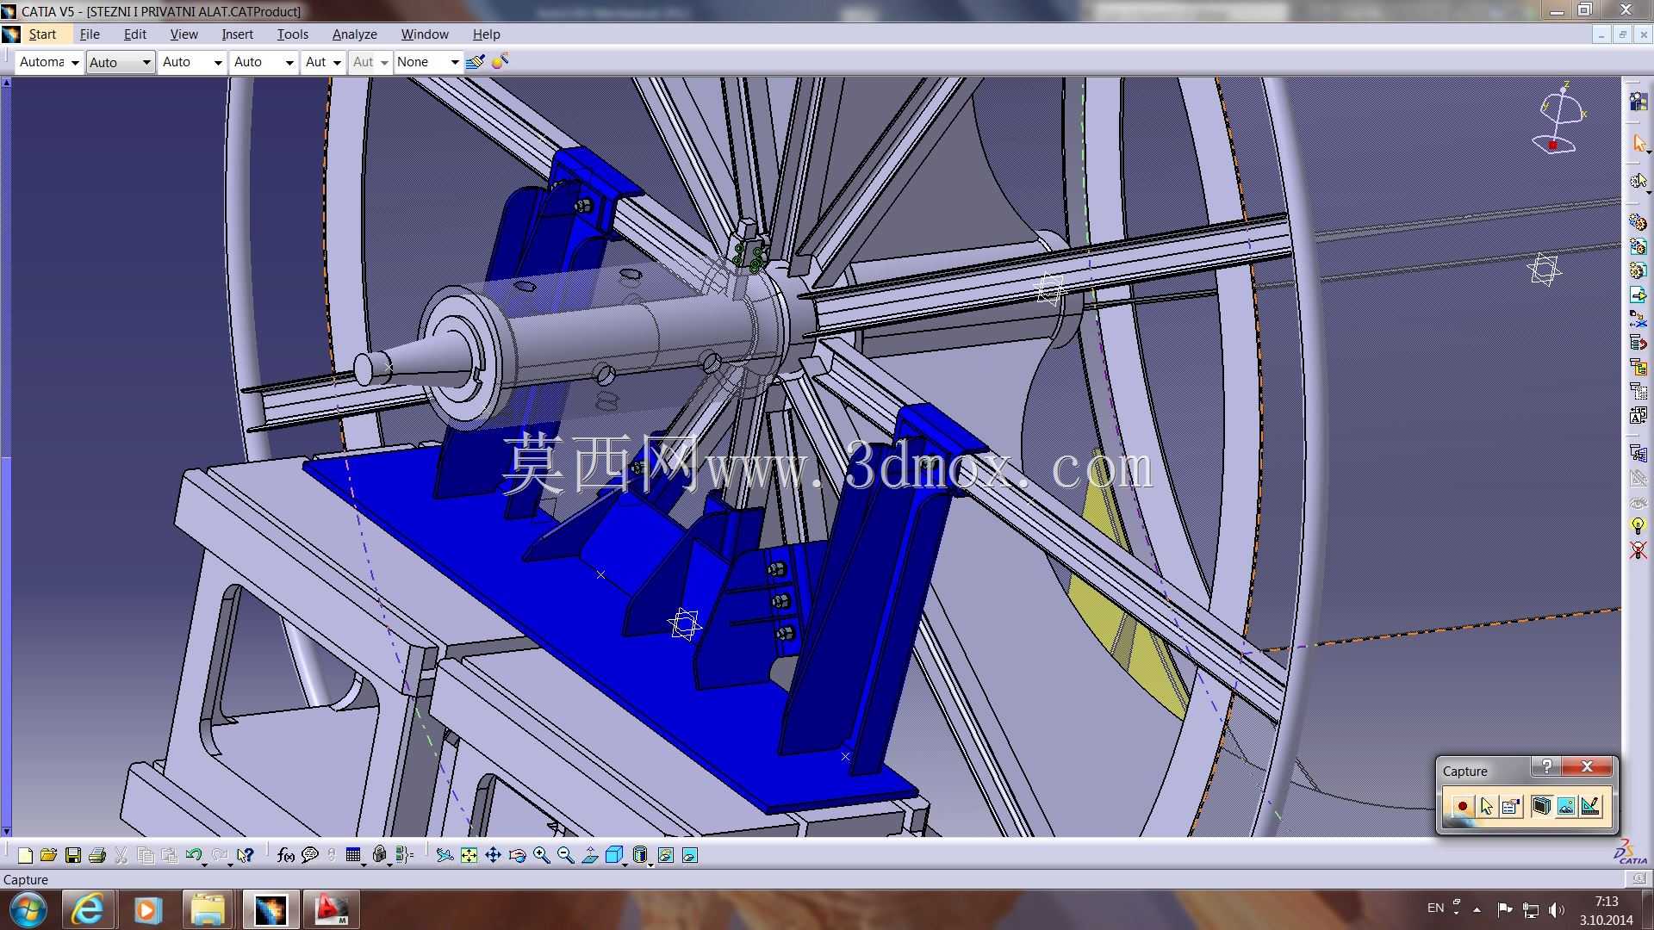Open the Insert menu
Image resolution: width=1654 pixels, height=930 pixels.
(237, 34)
